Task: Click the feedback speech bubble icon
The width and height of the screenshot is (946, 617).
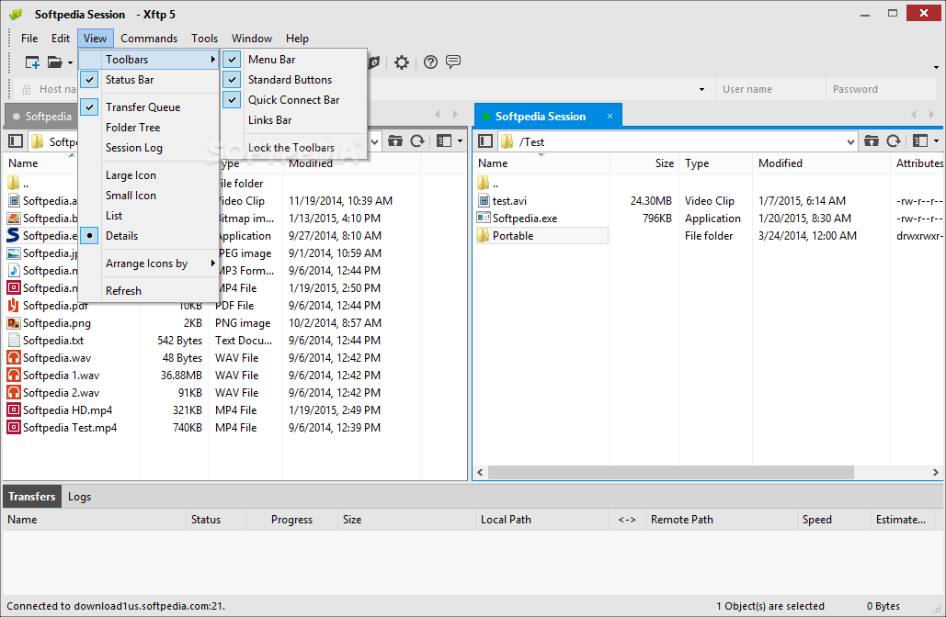Action: click(x=453, y=62)
